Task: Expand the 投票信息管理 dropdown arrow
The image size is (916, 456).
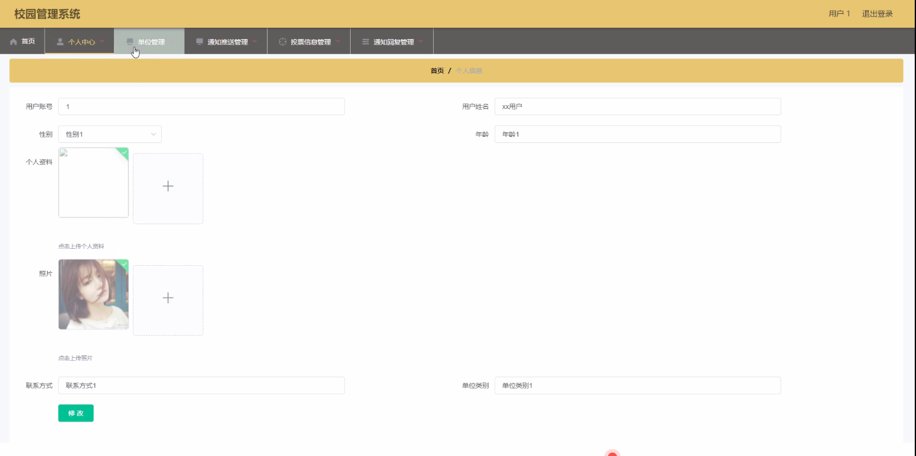Action: tap(338, 42)
